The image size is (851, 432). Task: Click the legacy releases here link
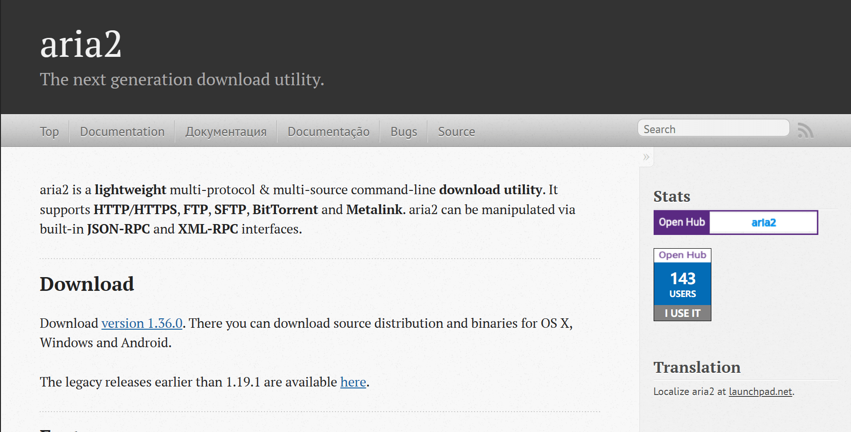(x=353, y=382)
